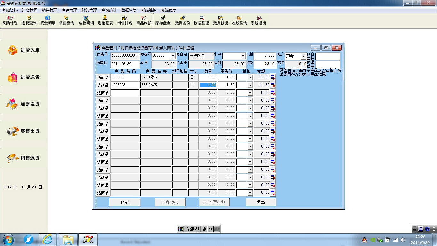Open the 库存管理 menu
Viewport: 437px width, 246px height.
[69, 10]
